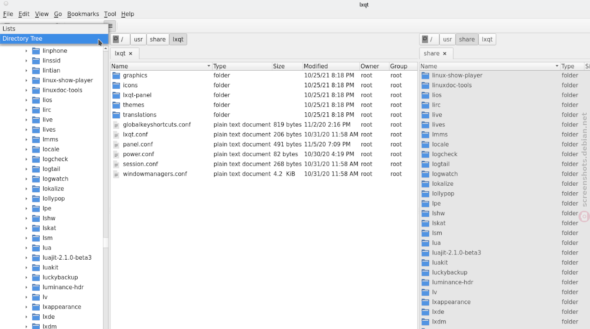Choose Lists from the side pane dropdown
The height and width of the screenshot is (329, 590).
coord(54,29)
